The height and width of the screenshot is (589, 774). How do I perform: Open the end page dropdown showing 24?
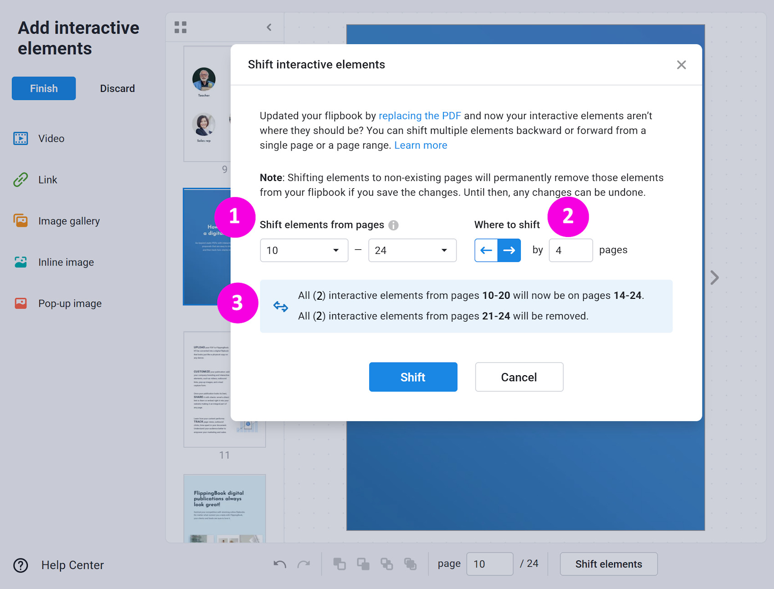(x=412, y=250)
